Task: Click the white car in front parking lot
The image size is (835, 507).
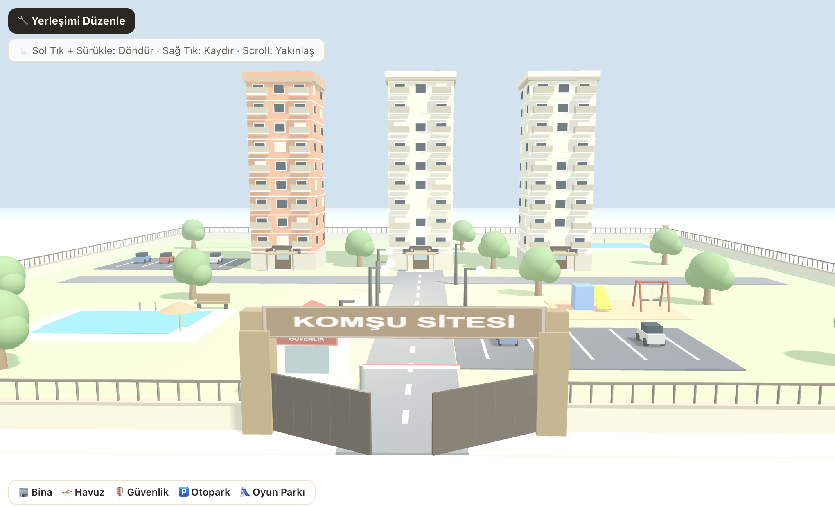Action: coord(651,334)
